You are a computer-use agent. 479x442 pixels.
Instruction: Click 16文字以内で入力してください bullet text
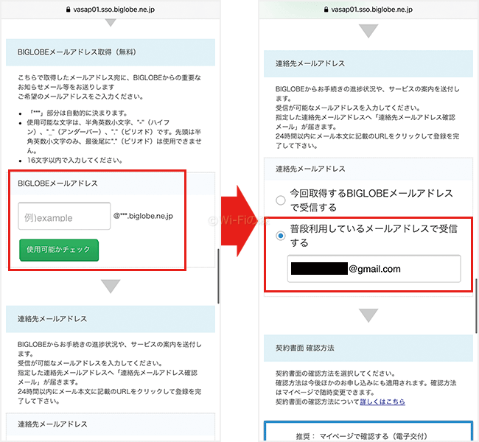click(75, 160)
